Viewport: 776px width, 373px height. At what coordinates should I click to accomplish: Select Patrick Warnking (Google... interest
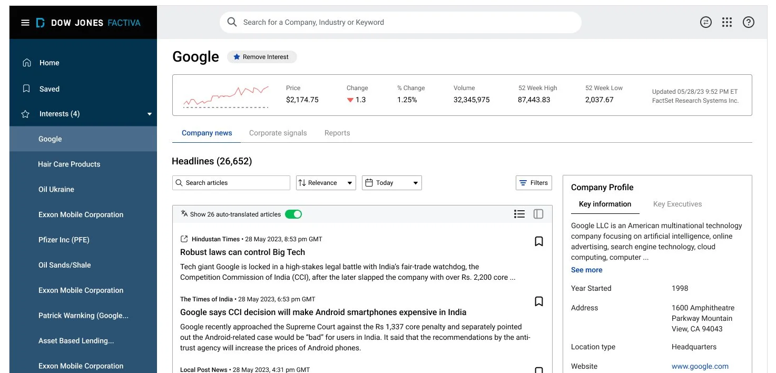pos(83,316)
